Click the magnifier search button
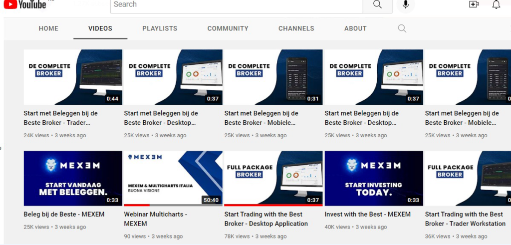This screenshot has width=511, height=245. [377, 5]
